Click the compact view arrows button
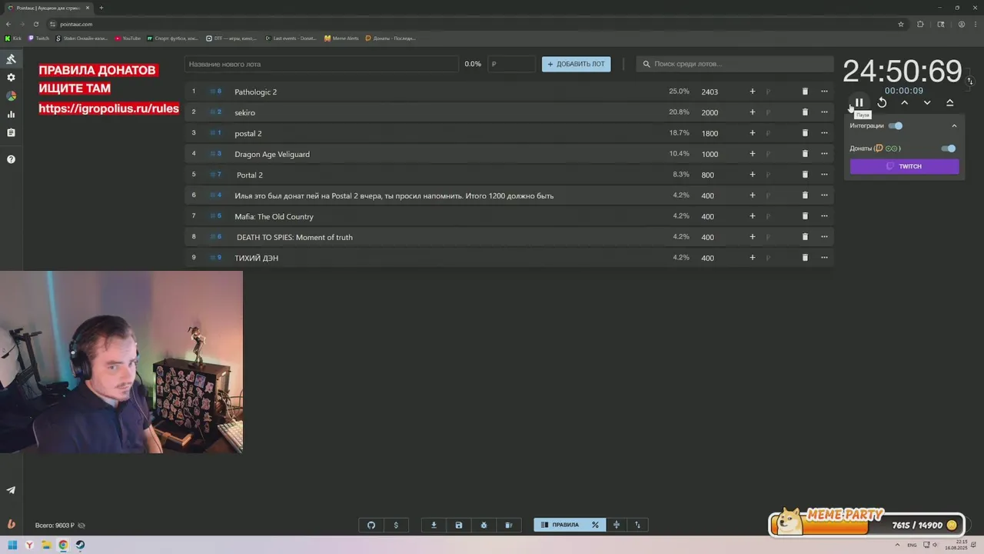This screenshot has height=554, width=984. (x=617, y=525)
